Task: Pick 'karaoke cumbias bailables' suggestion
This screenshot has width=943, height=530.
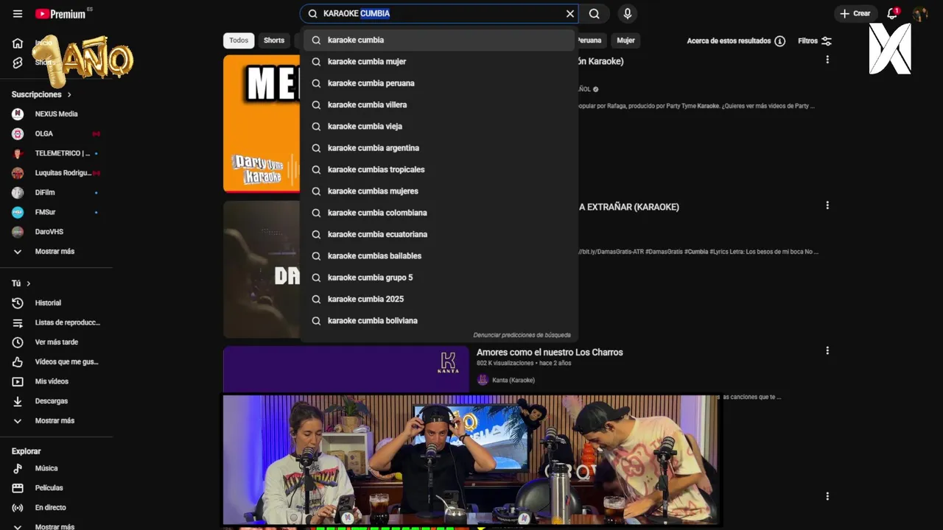Action: tap(439, 256)
